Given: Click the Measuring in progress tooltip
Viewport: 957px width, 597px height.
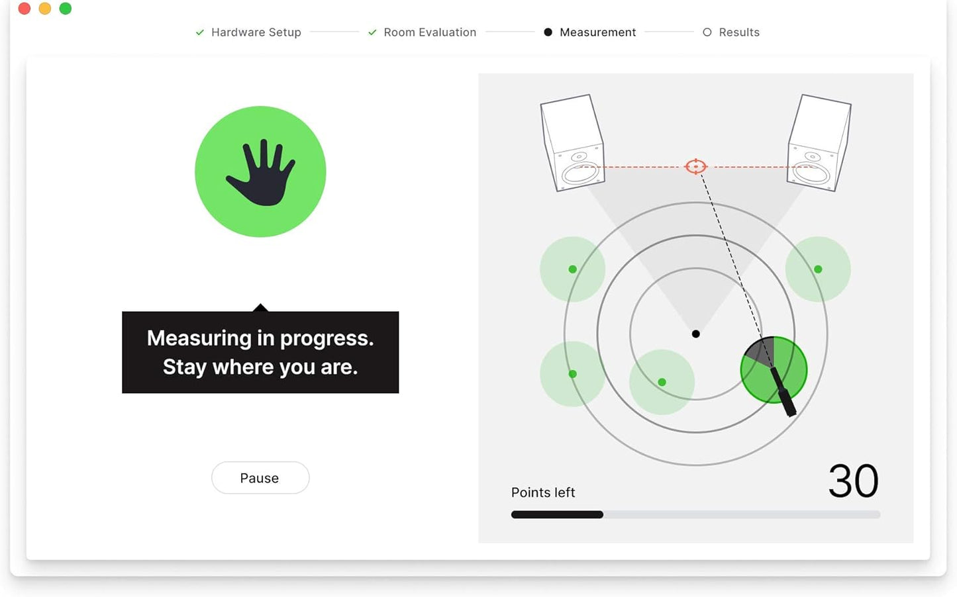Looking at the screenshot, I should coord(260,351).
